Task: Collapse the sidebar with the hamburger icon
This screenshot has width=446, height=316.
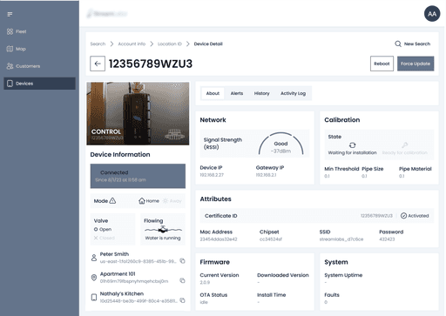Action: pos(10,14)
